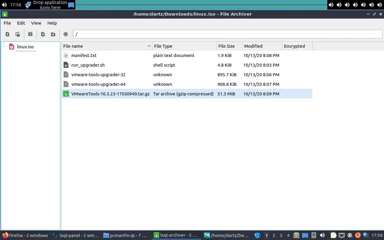
Task: Select linux.iso in the directory tree
Action: pos(25,47)
